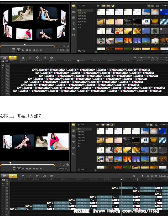This screenshot has height=216, width=168.
Task: Click Undo arrow in second screenshot's timeline toolbar
Action: 23,176
